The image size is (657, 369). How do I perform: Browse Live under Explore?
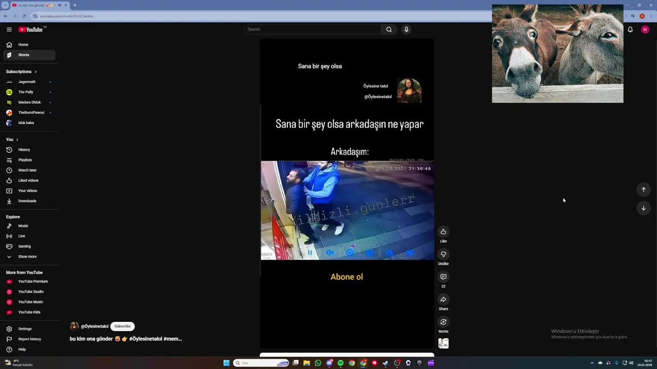click(x=29, y=236)
